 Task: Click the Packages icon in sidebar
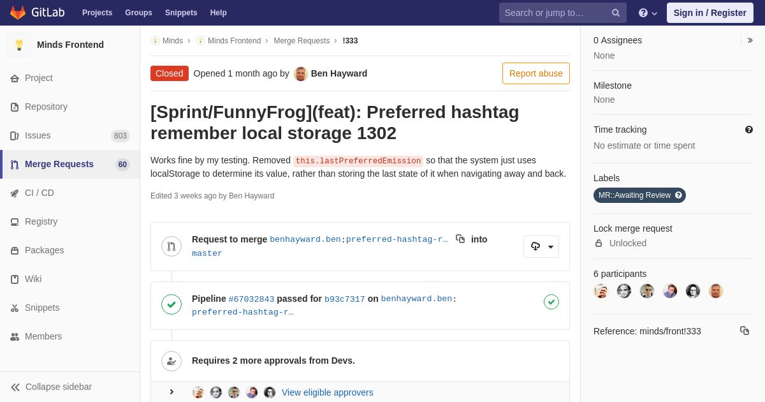tap(15, 251)
